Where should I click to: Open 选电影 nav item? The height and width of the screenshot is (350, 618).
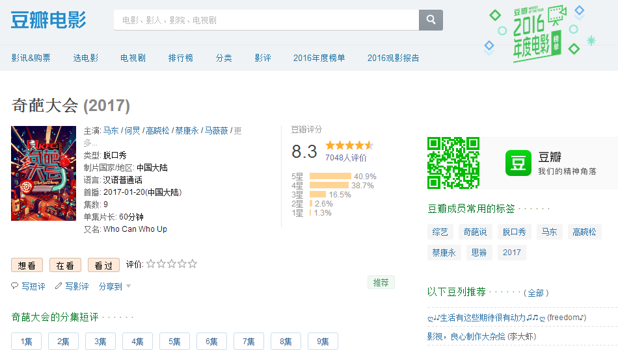pyautogui.click(x=85, y=58)
